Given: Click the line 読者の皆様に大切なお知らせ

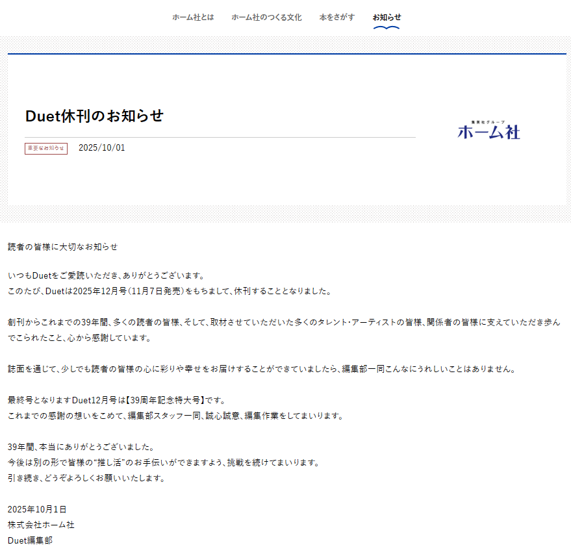Looking at the screenshot, I should coord(63,247).
